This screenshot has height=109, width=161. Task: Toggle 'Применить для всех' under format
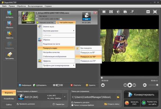18,104
